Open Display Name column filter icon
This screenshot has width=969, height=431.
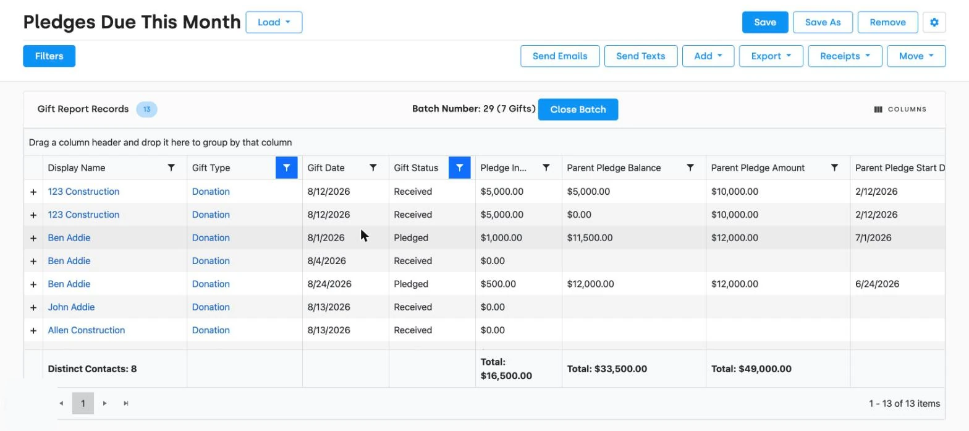tap(171, 168)
